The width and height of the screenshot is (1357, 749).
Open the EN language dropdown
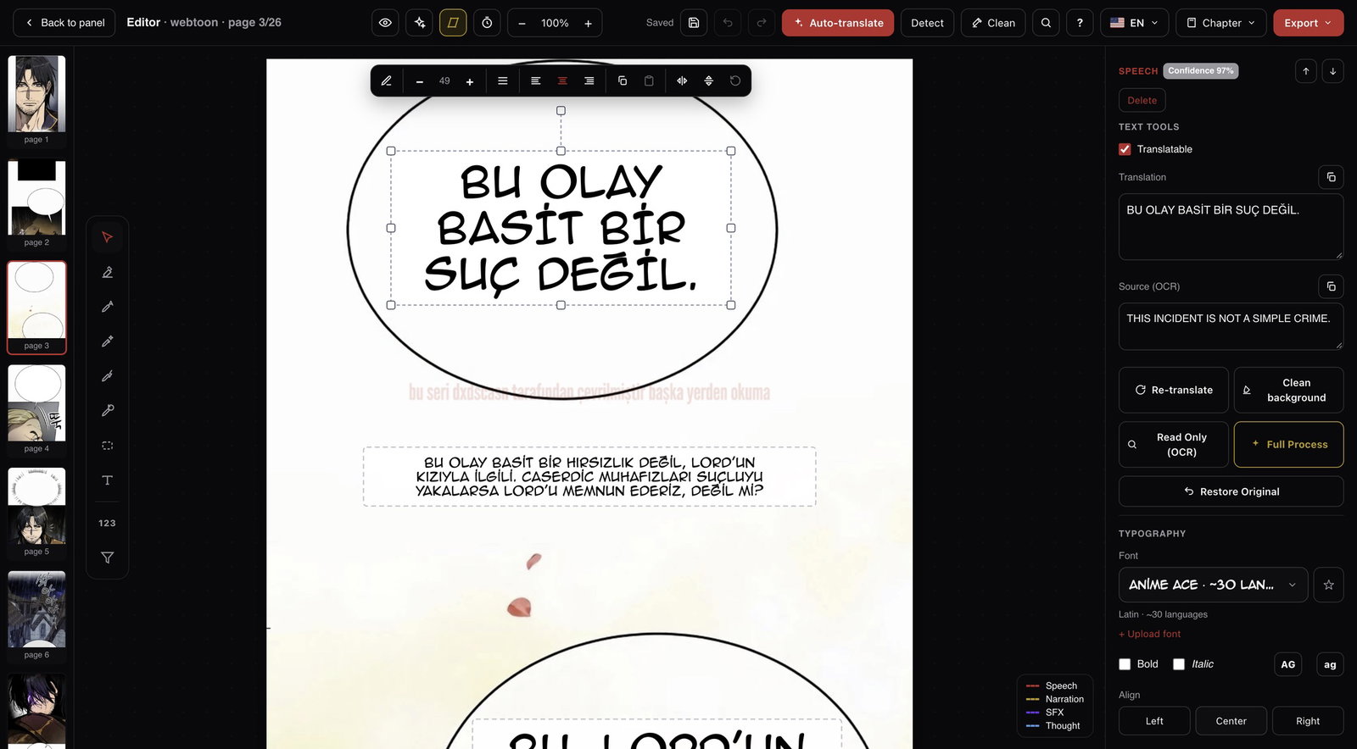click(x=1134, y=23)
